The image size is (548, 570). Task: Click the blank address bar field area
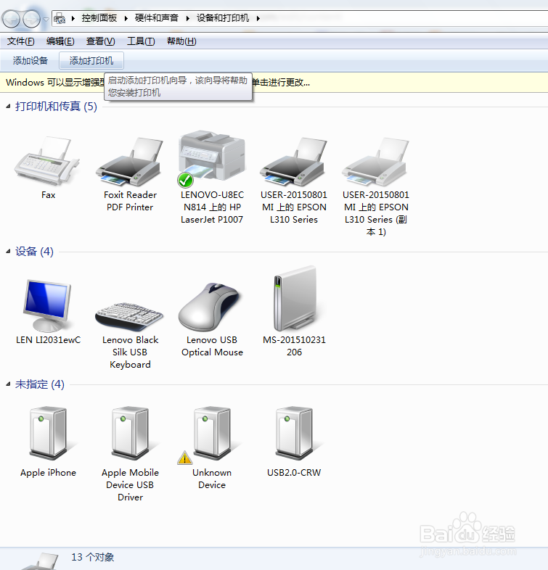(x=404, y=18)
